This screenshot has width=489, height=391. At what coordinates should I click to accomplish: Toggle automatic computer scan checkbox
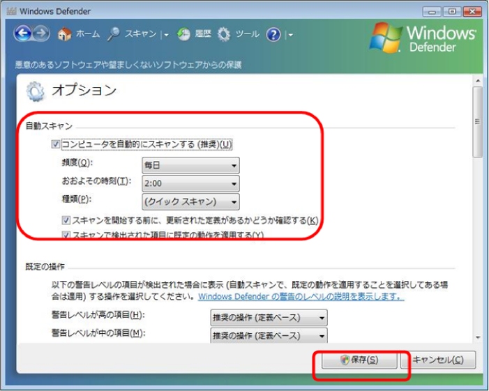56,145
